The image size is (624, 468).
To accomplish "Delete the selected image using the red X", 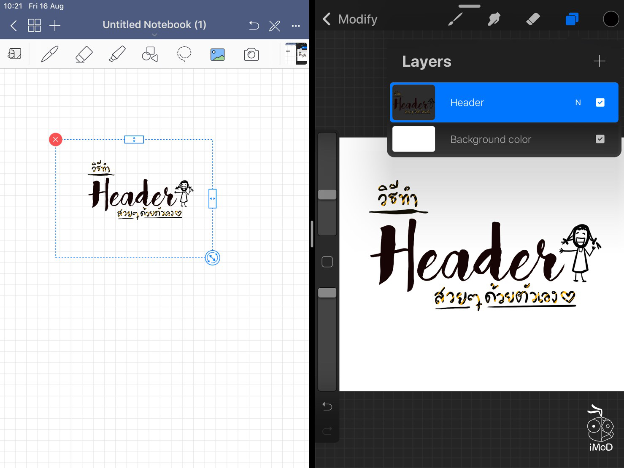I will [55, 139].
